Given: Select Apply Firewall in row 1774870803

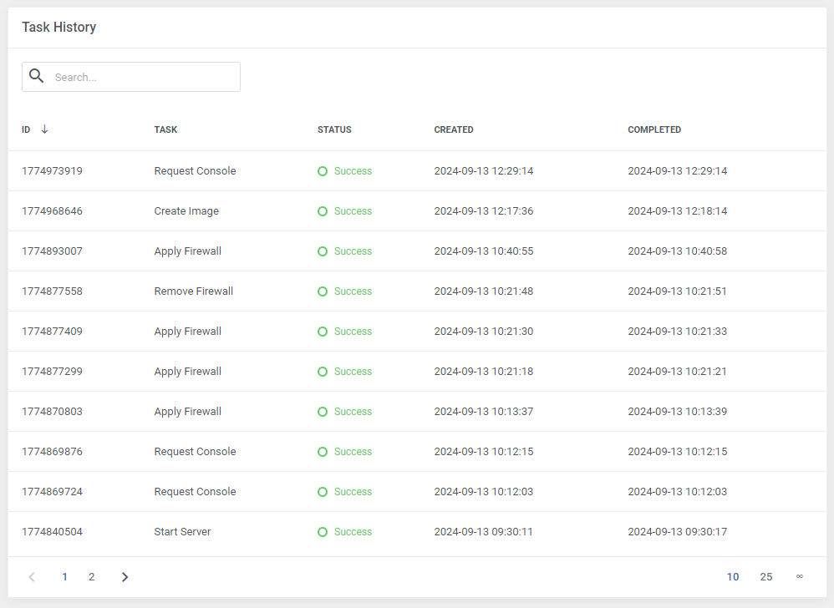Looking at the screenshot, I should [x=188, y=413].
